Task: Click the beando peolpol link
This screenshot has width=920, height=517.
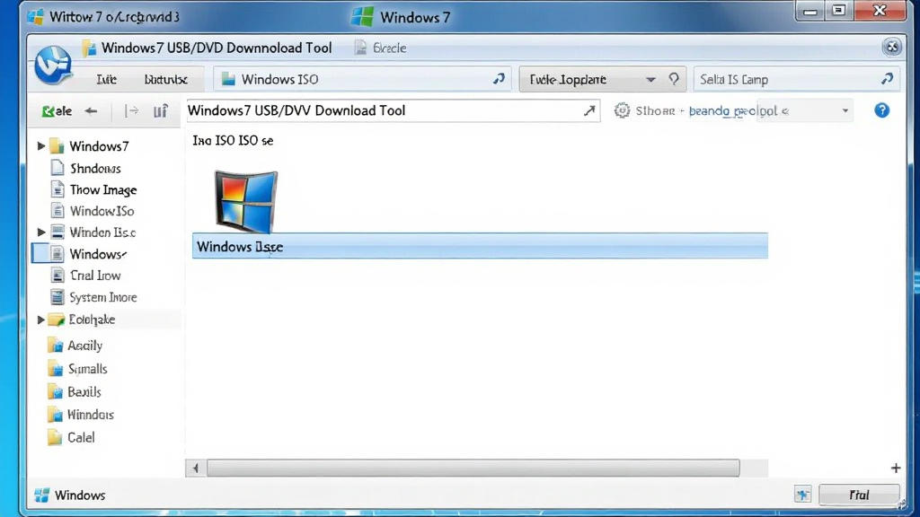Action: click(x=733, y=110)
